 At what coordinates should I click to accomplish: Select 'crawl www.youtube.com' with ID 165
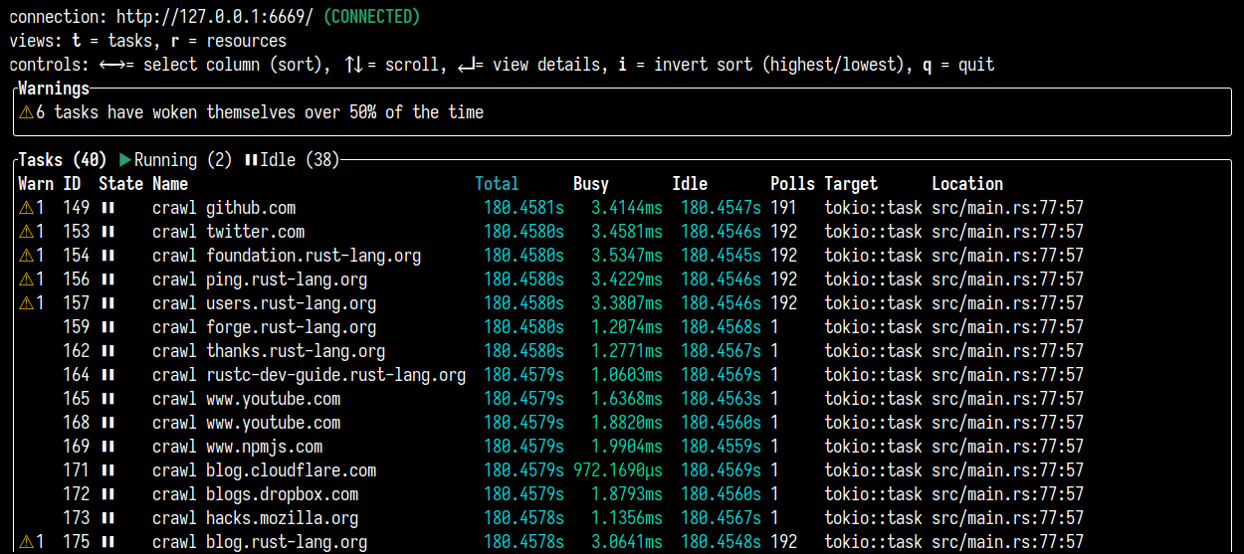622,399
